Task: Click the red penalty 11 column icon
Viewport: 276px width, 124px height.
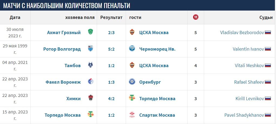Action: point(195,17)
